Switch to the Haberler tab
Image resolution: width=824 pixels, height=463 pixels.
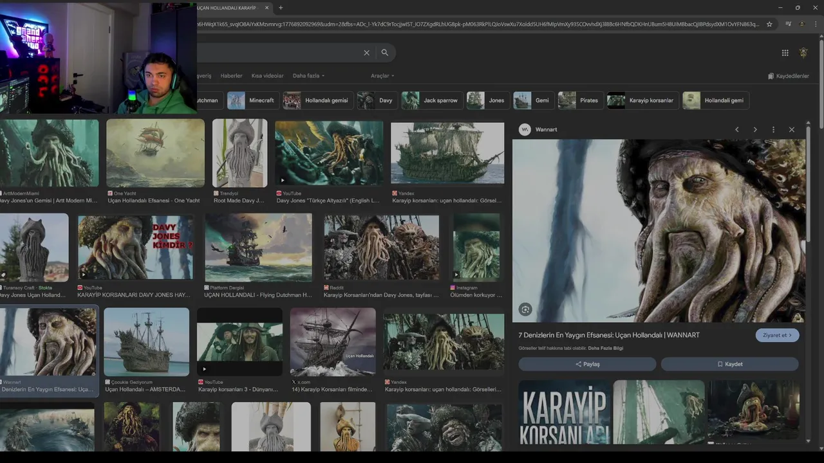coord(231,76)
